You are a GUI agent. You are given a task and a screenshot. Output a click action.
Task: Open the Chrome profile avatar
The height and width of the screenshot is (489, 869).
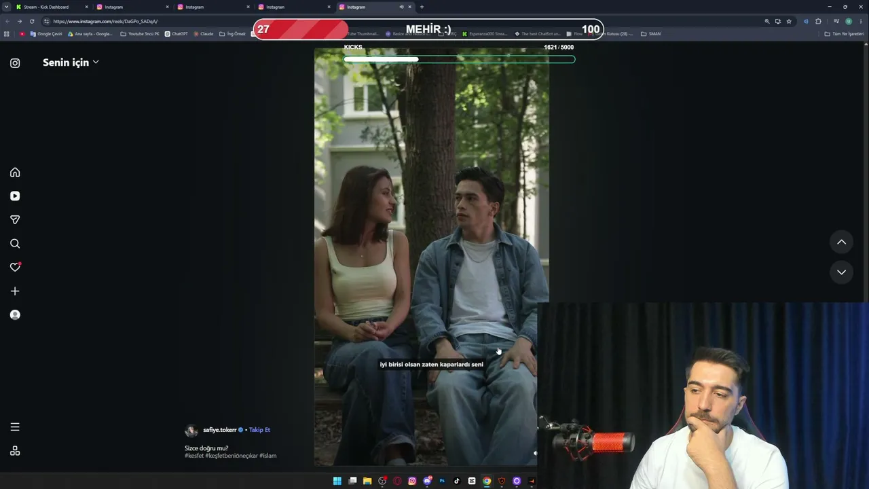[x=849, y=21]
